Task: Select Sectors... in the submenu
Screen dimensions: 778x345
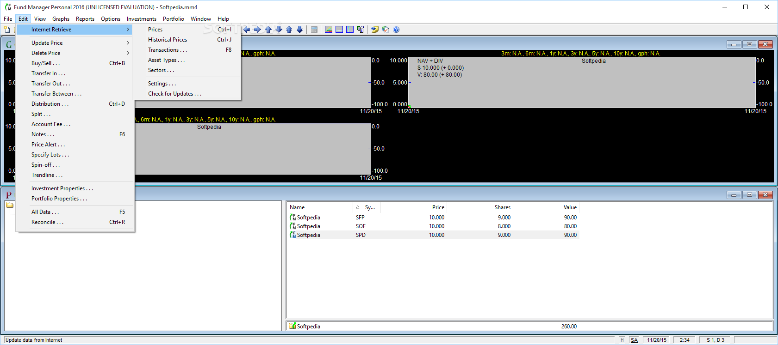Action: tap(187, 70)
